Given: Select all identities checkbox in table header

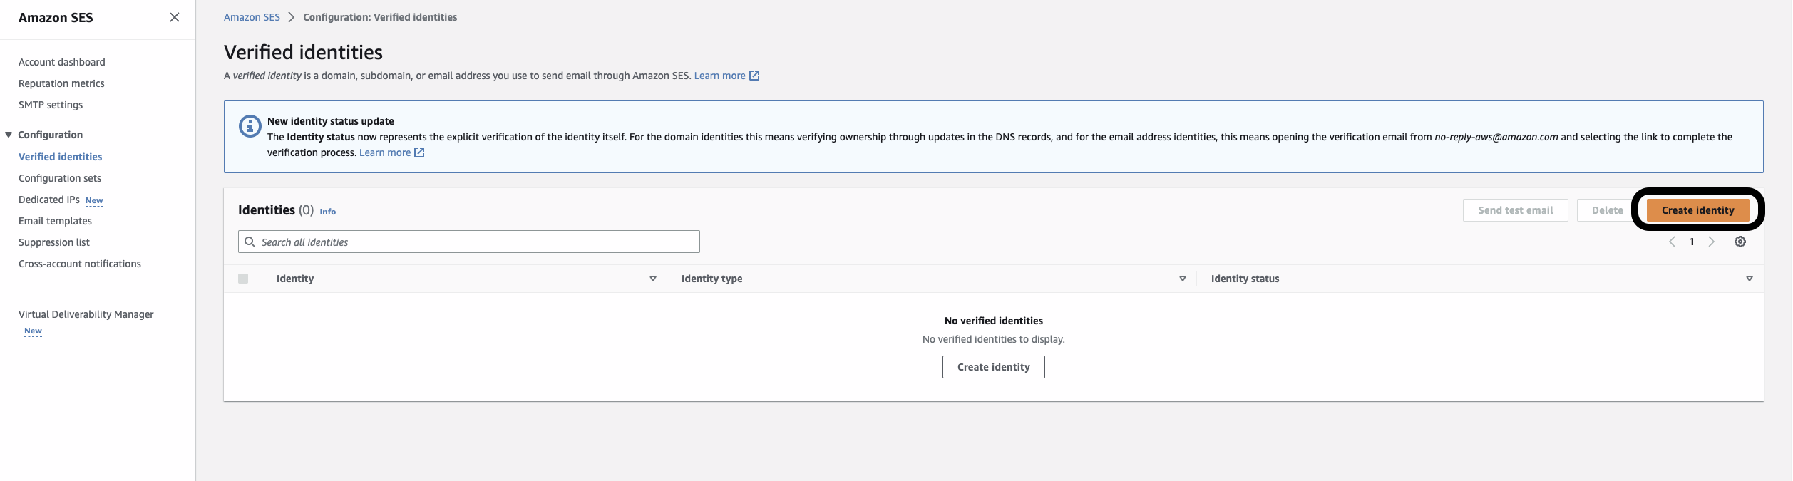Looking at the screenshot, I should pos(243,279).
